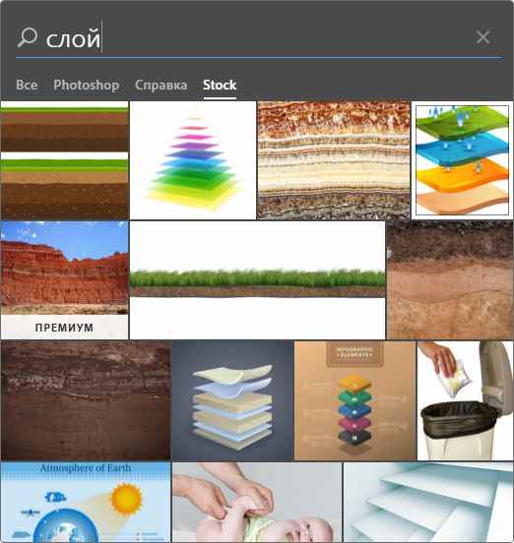Choose the striped onyx stone texture thumbnail
This screenshot has height=543, width=514.
pos(334,160)
